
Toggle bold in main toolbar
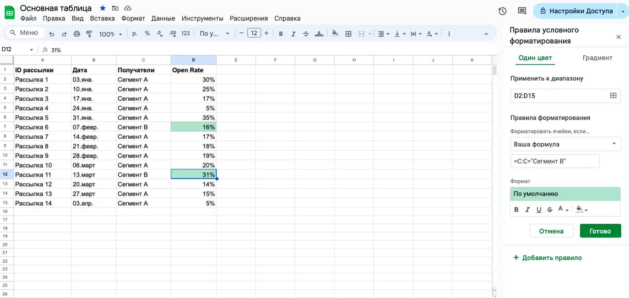pyautogui.click(x=281, y=33)
